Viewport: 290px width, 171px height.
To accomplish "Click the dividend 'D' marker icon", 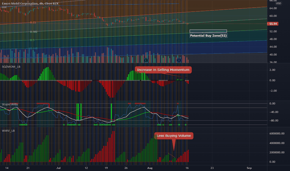I will (179, 60).
